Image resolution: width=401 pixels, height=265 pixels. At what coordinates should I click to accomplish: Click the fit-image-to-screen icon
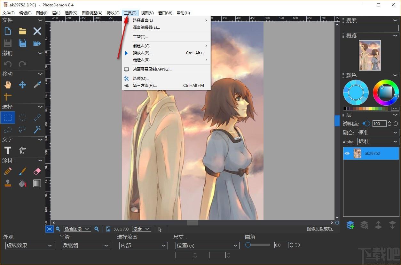(x=49, y=229)
